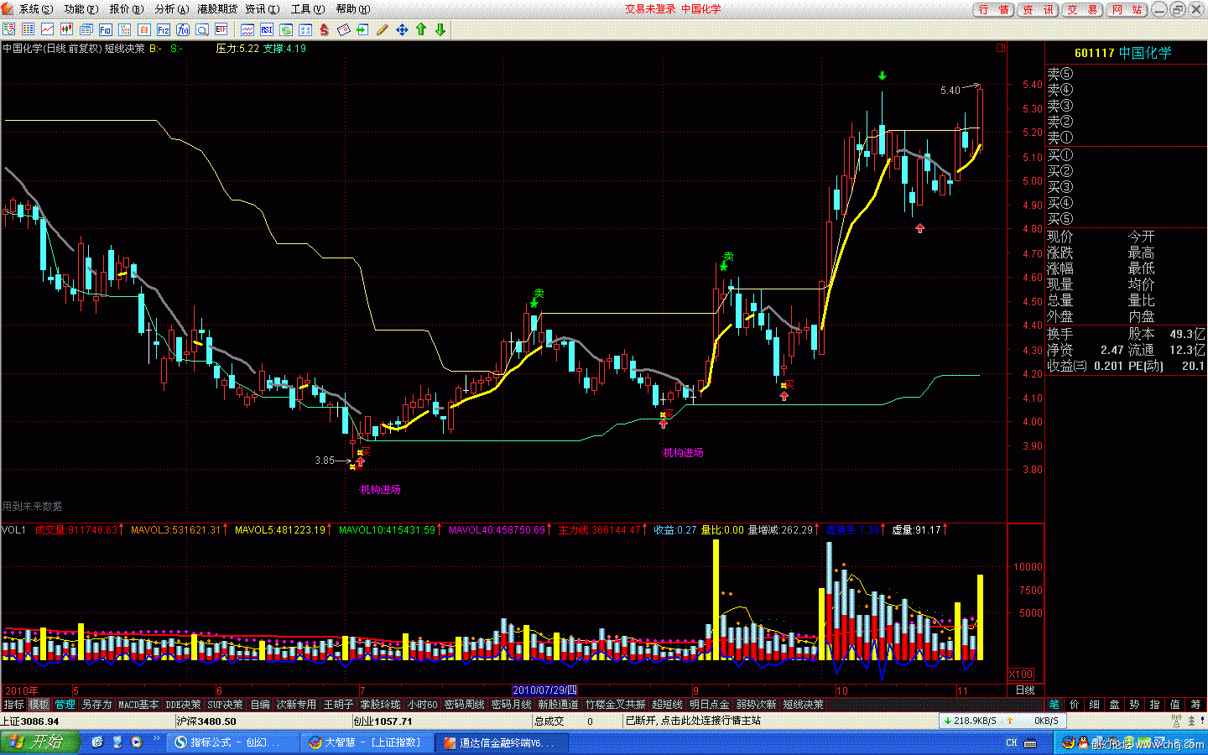Image resolution: width=1208 pixels, height=755 pixels.
Task: Click the 日线 period selector
Action: 1025,690
